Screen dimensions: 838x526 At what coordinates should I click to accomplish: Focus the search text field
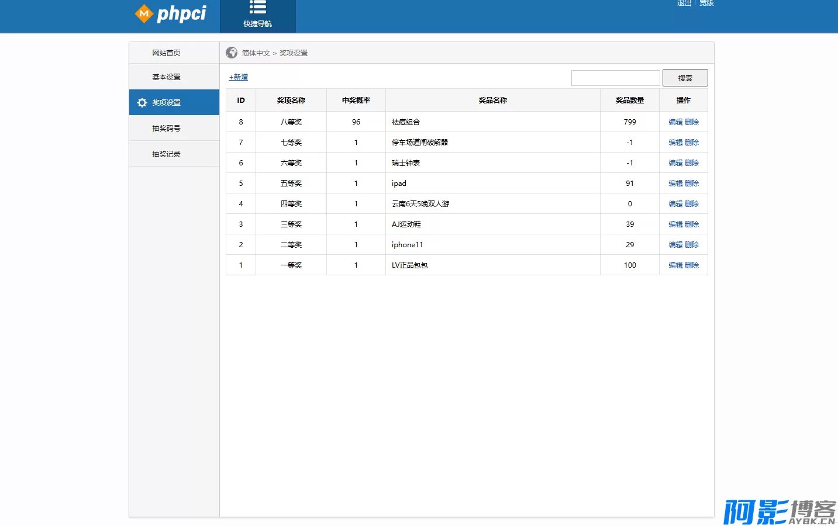[615, 78]
